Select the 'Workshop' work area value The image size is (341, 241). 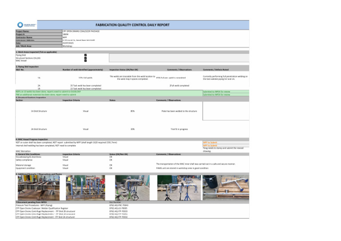67,46
